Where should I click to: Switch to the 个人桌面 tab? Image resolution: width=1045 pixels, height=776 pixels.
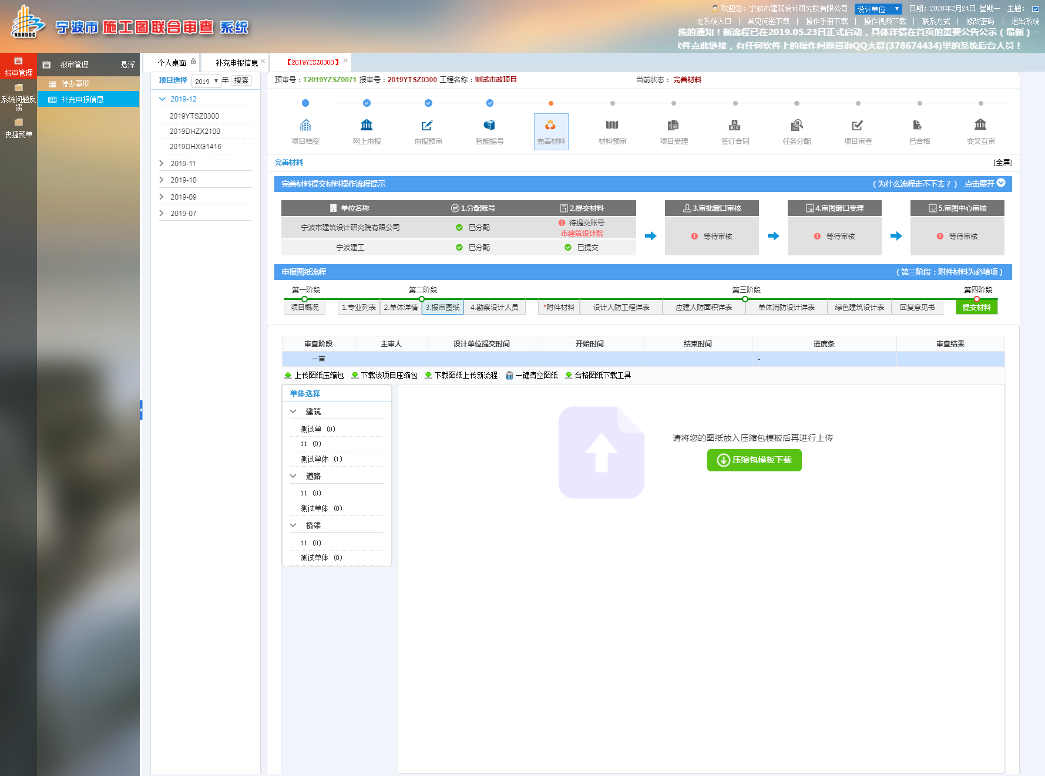(x=172, y=63)
